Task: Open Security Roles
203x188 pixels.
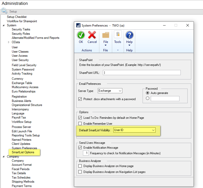Action: tap(21, 34)
